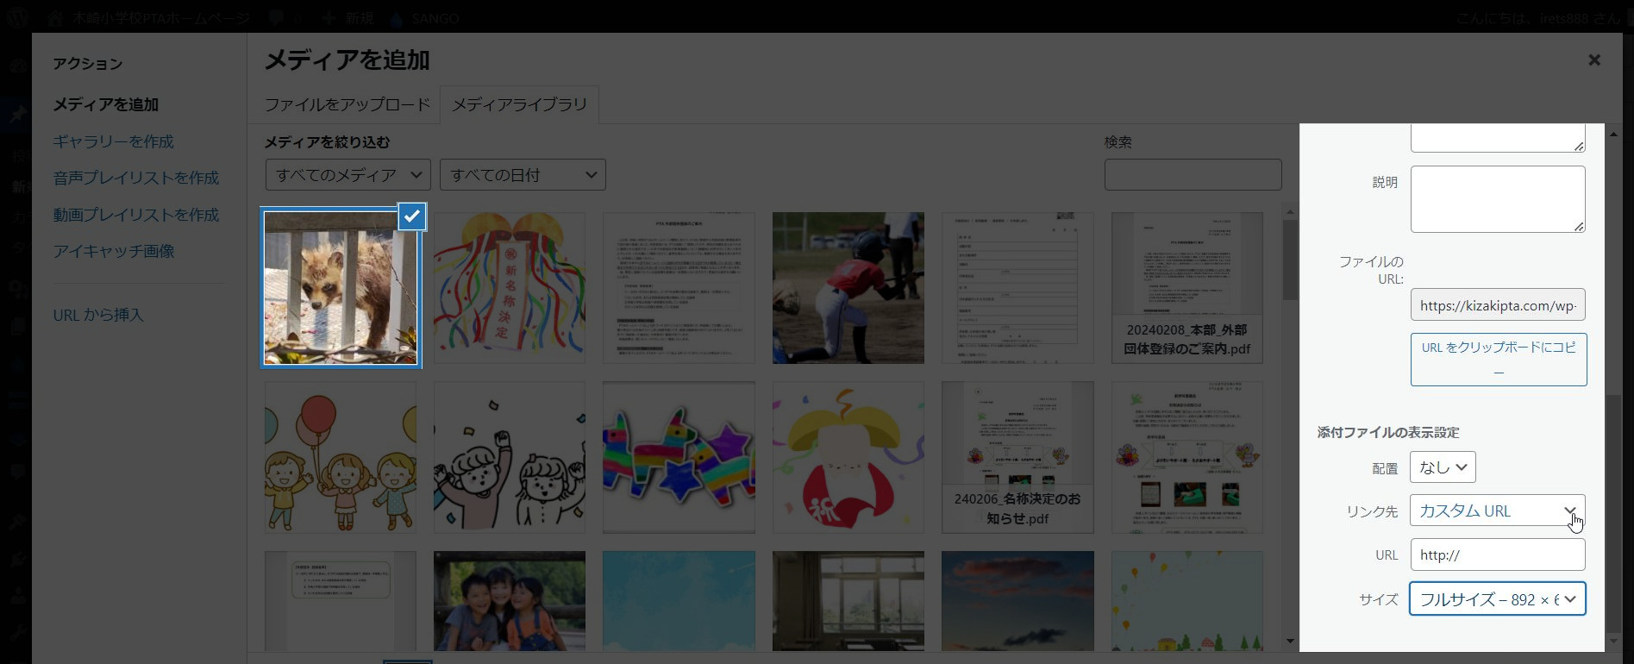Open the すべての日付 filter dropdown
The height and width of the screenshot is (664, 1634).
(523, 175)
